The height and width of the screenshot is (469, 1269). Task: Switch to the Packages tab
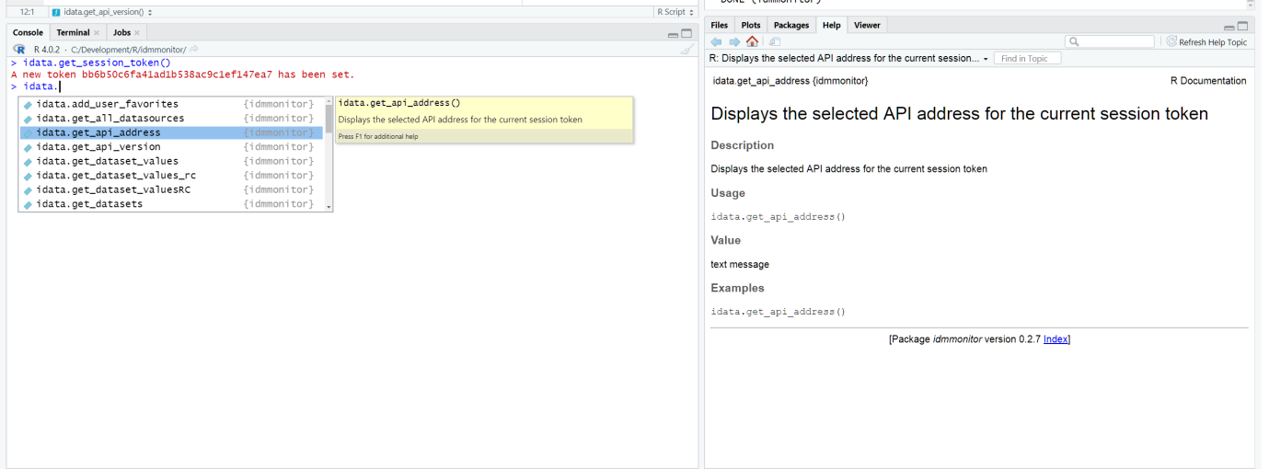click(791, 26)
